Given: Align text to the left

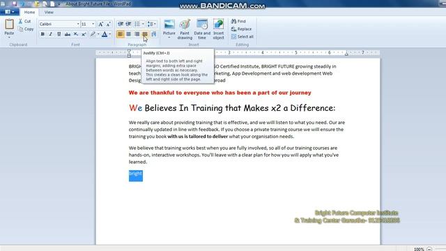Looking at the screenshot, I should pos(121,34).
